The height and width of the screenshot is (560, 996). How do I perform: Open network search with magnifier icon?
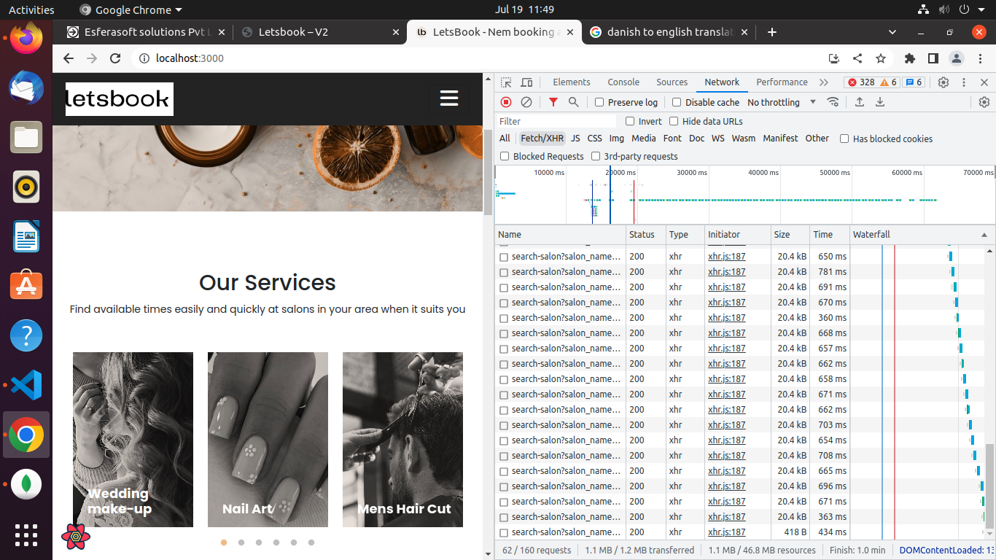[x=574, y=102]
